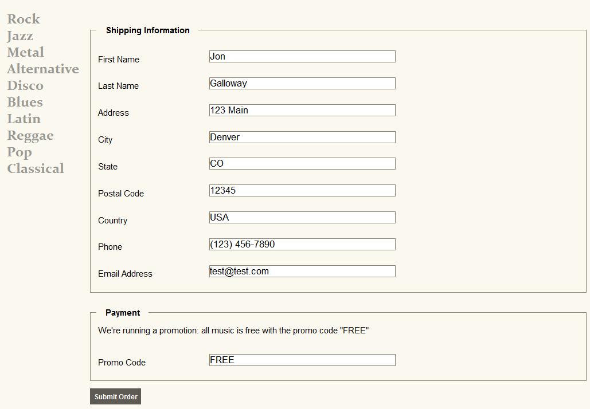Select the Metal genre link

26,53
